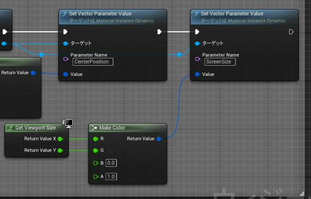Click the right reroute node near ScreenSize node
Screen dimensions: 311x199
[179, 54]
